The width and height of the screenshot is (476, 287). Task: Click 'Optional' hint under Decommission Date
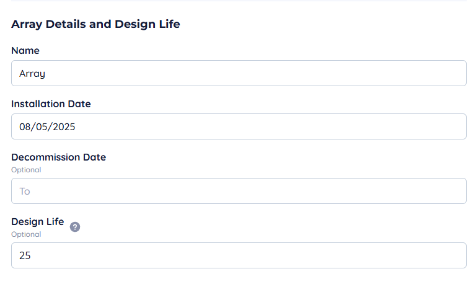click(26, 170)
